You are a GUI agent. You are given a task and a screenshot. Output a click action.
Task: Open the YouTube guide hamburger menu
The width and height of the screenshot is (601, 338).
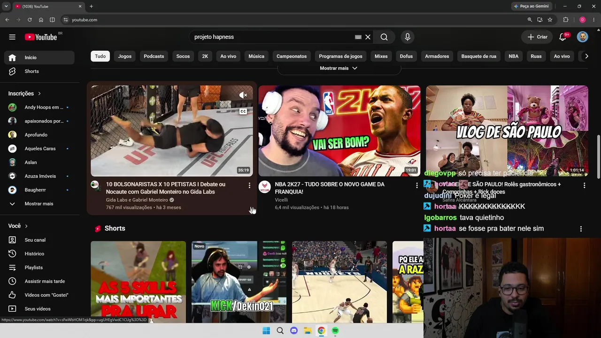click(x=12, y=37)
